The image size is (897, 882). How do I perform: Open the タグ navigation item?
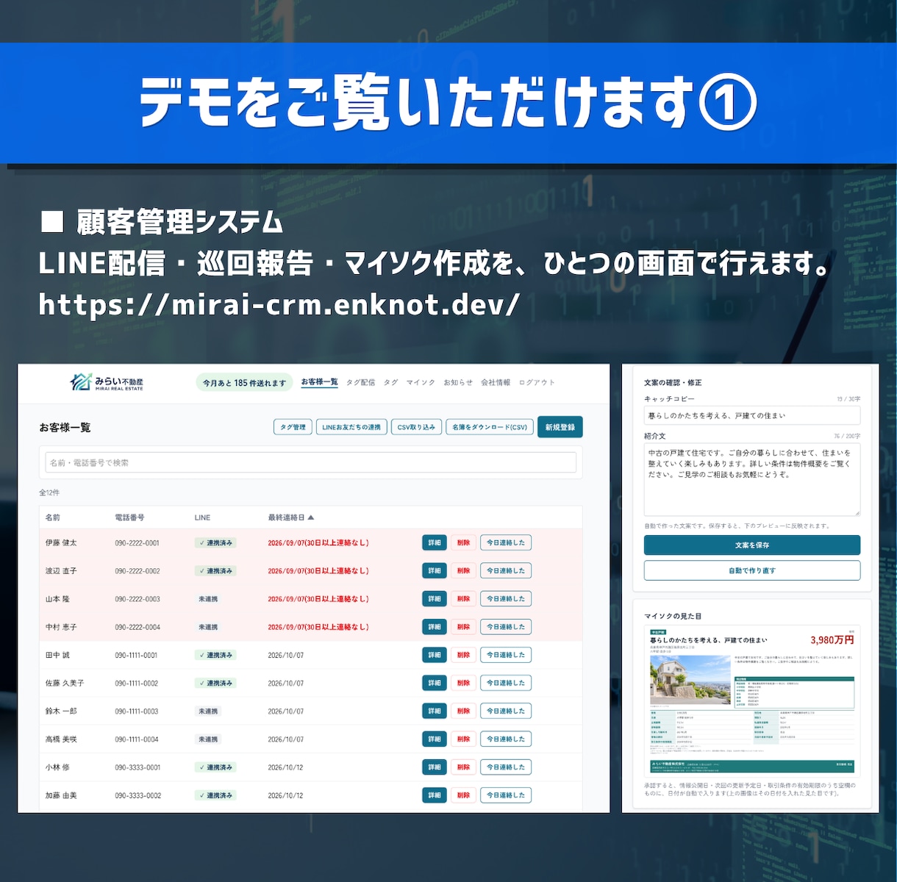pyautogui.click(x=391, y=382)
